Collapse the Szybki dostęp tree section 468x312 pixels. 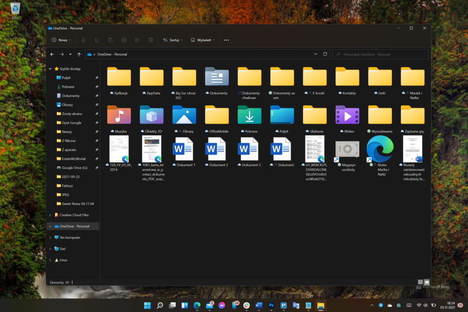click(x=50, y=69)
